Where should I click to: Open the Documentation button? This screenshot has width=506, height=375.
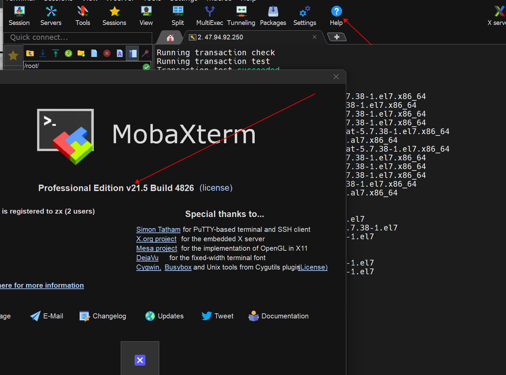(278, 316)
